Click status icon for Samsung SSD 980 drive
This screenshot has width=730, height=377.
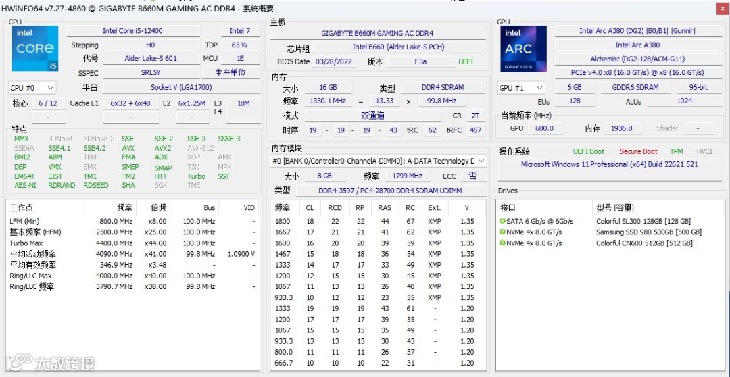[x=502, y=232]
